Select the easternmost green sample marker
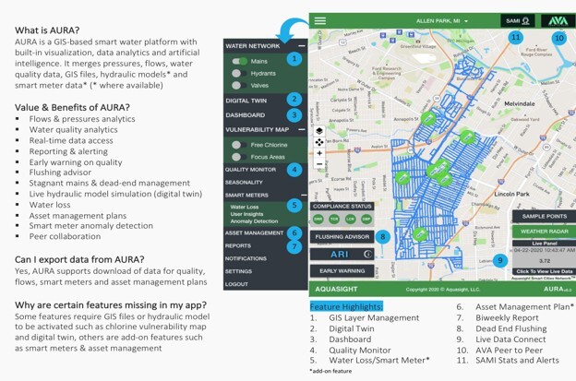Screen dimensions: 576x381 pyautogui.click(x=467, y=137)
